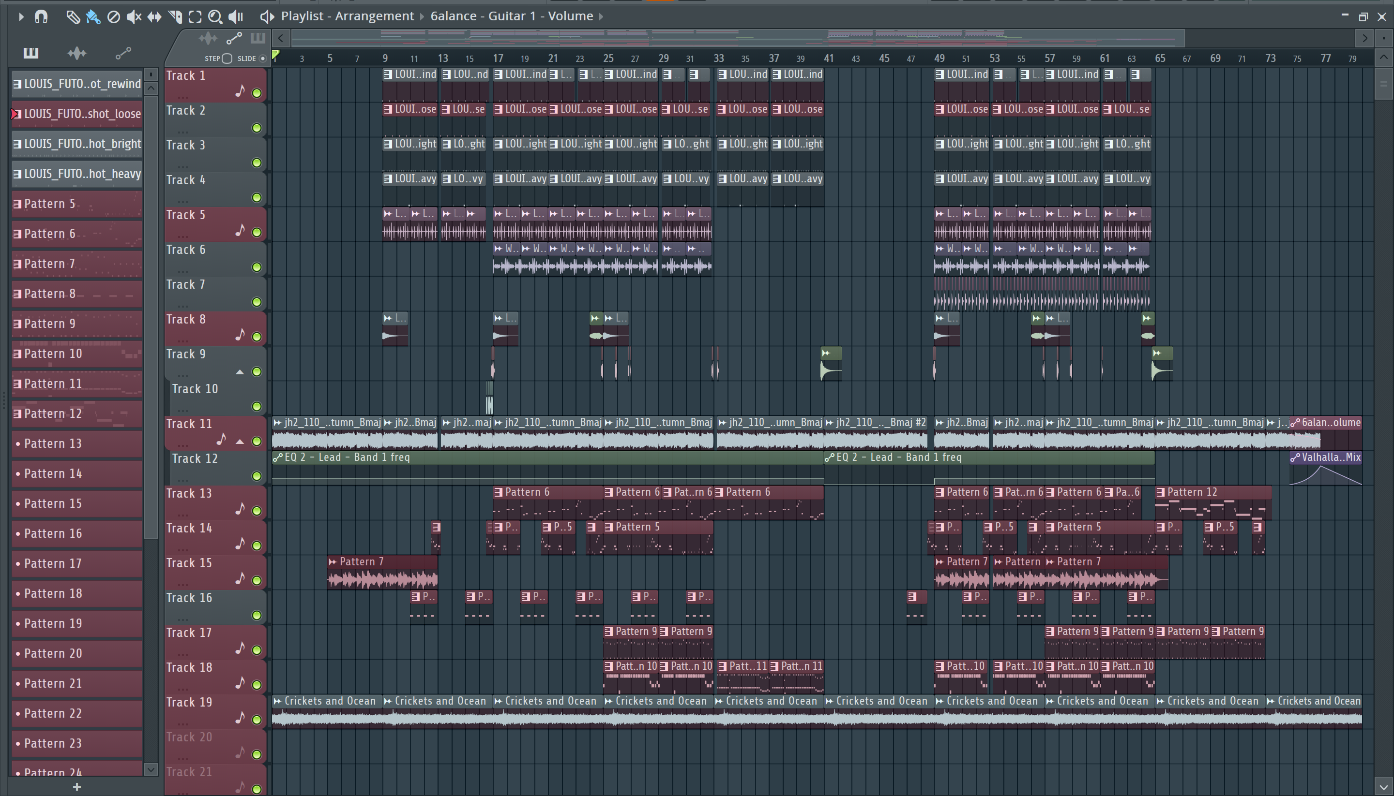The width and height of the screenshot is (1394, 796).
Task: Select the first Pattern 7 clip on Track 15
Action: click(382, 573)
